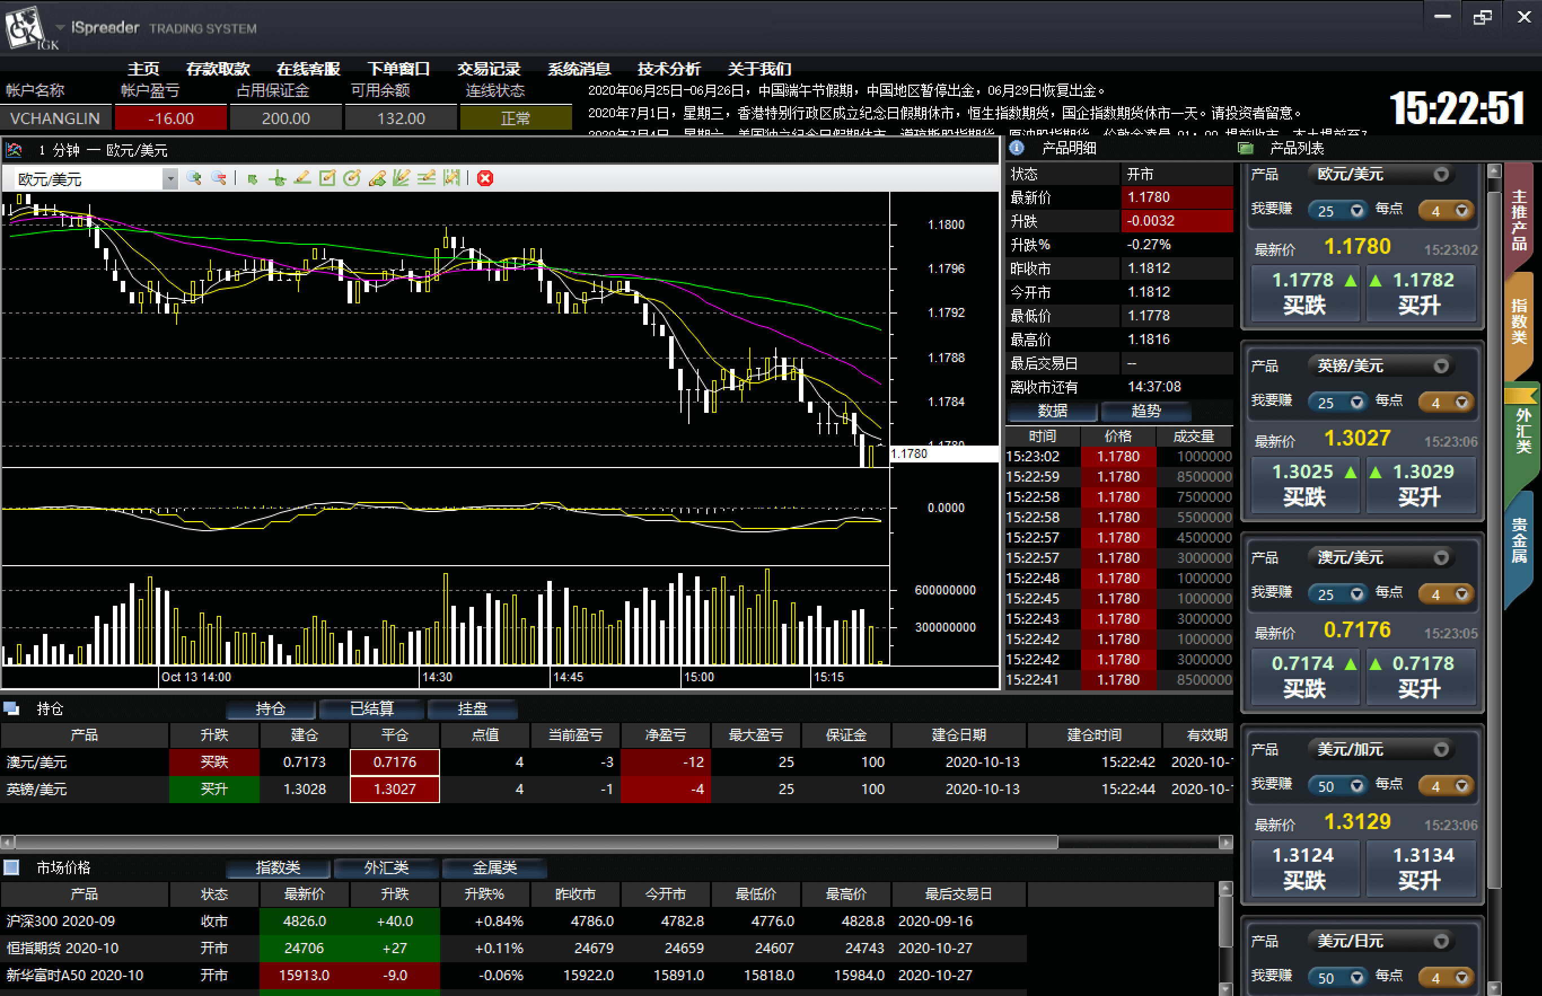This screenshot has width=1542, height=996.
Task: Select the fan lines drawing tool
Action: [402, 178]
